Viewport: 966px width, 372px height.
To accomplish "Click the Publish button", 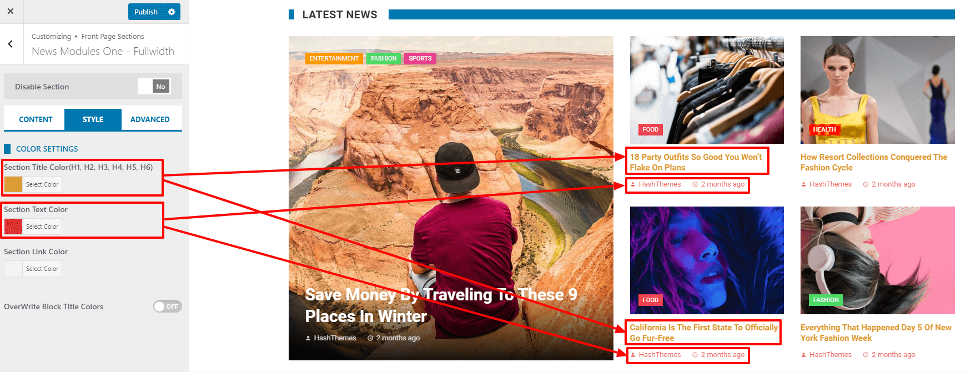I will coord(146,12).
